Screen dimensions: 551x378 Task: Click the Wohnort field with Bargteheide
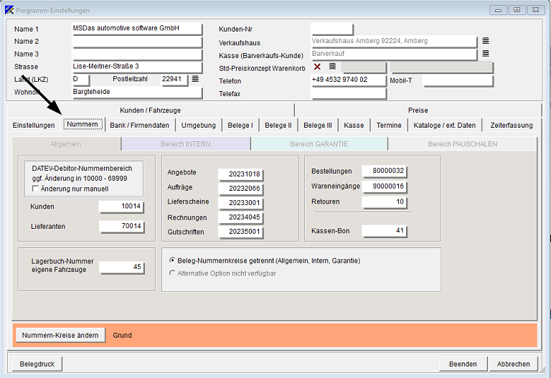(137, 93)
